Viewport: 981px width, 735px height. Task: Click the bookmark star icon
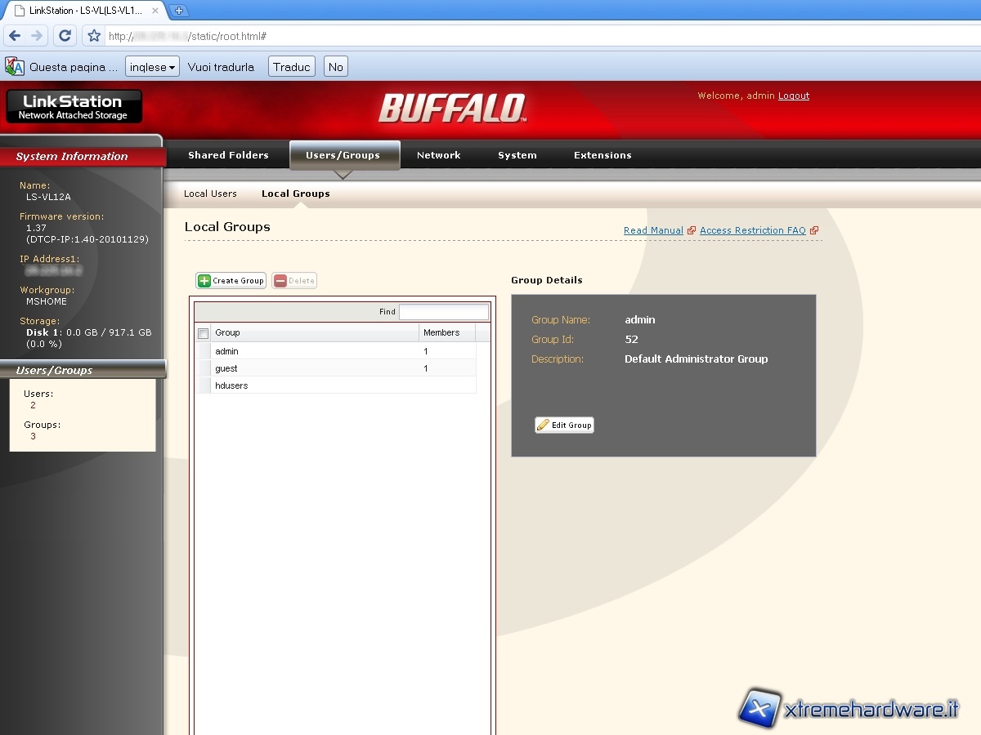[94, 36]
